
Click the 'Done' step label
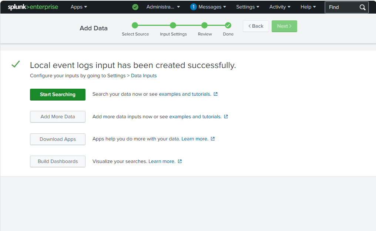pyautogui.click(x=228, y=34)
